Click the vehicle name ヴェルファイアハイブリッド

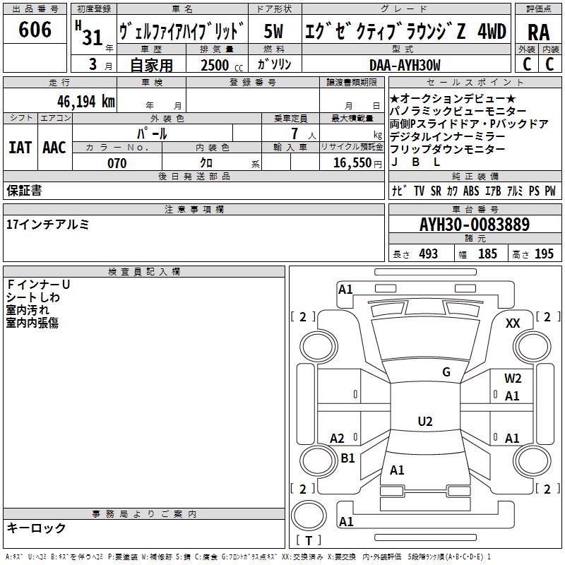[182, 31]
